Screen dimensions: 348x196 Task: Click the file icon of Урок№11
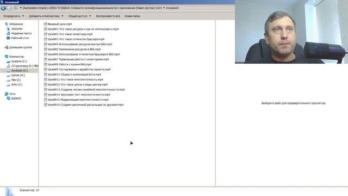(x=45, y=79)
